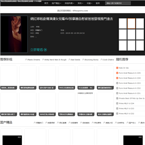The height and width of the screenshot is (145, 145).
Task: Expand the 动漫 navigation dropdown
Action: pos(89,3)
